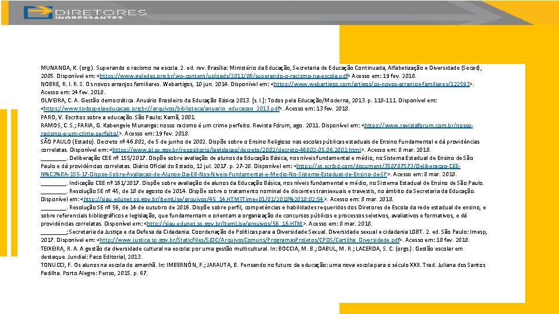Screen dimensions: 559x314
Task: Click the TEIXEIRA, R. A. reference entry
Action: click(x=252, y=252)
